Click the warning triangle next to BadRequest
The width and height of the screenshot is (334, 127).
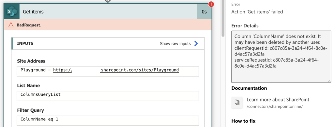pyautogui.click(x=11, y=25)
